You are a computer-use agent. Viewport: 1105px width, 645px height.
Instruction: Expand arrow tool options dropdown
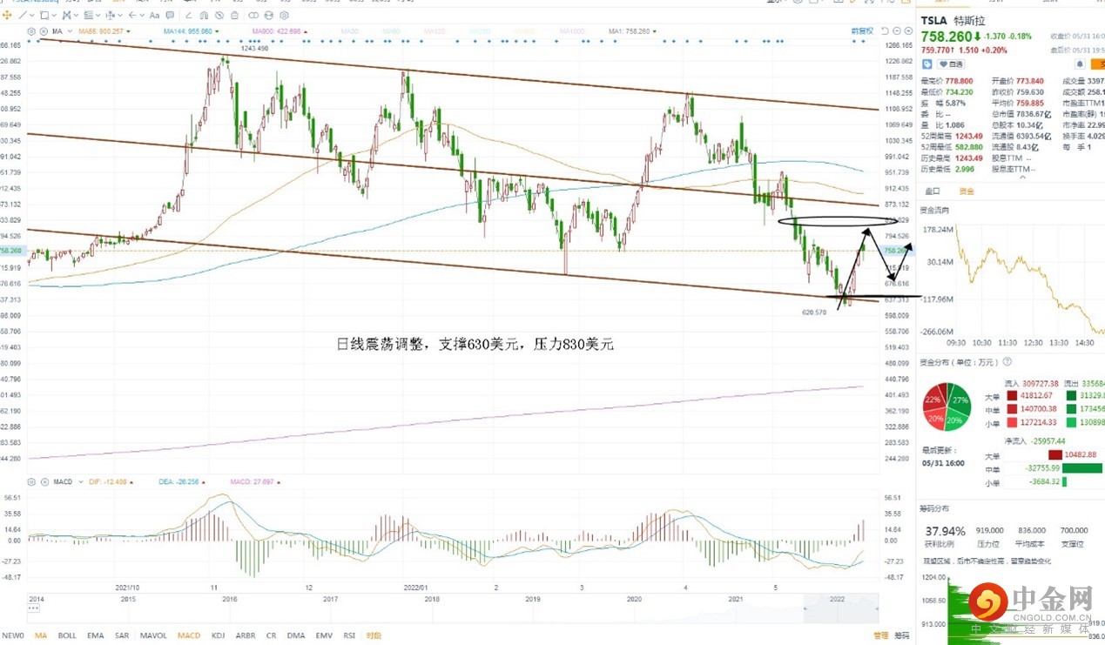coord(142,15)
